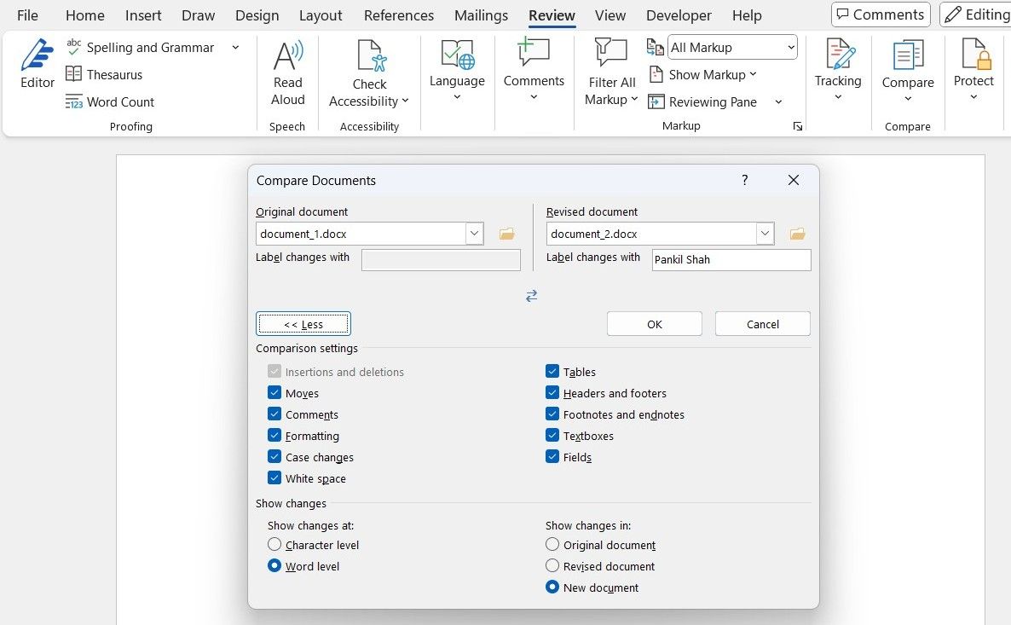Click OK to compare documents
This screenshot has height=625, width=1011.
pos(655,324)
